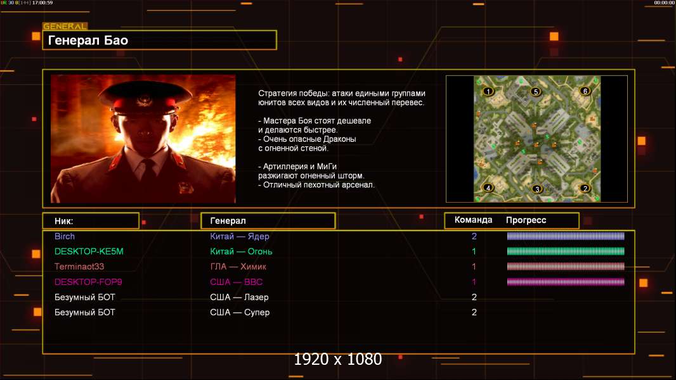
Task: Select start position 5 marker on map
Action: (x=536, y=92)
